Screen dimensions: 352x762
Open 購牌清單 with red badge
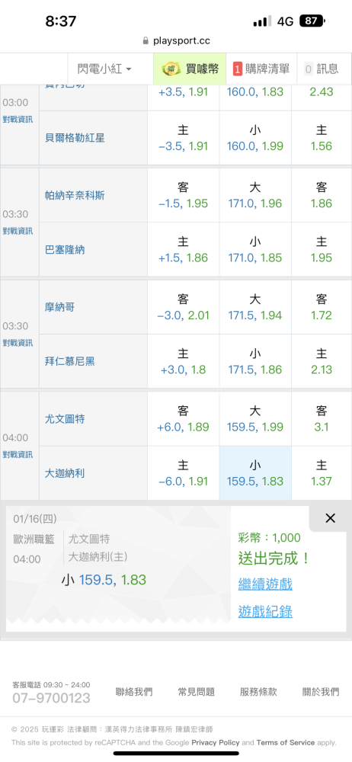[x=261, y=69]
